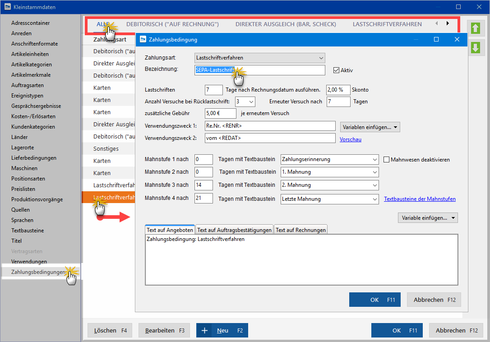Click Mahnstufe 2 days input field
Viewport: 490px width, 342px height.
coord(203,172)
